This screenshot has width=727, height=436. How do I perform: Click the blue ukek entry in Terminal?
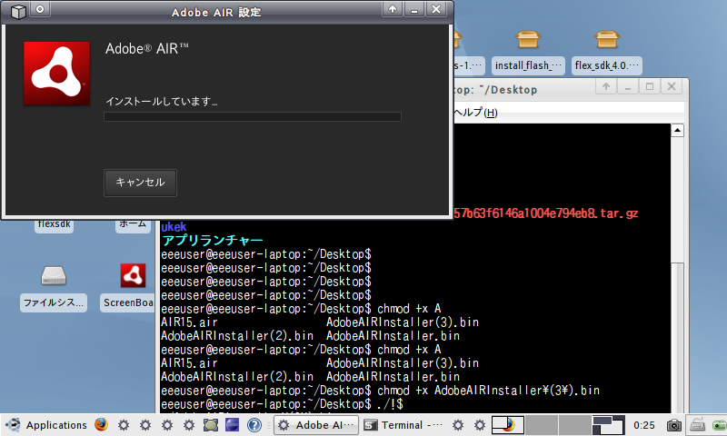click(174, 227)
